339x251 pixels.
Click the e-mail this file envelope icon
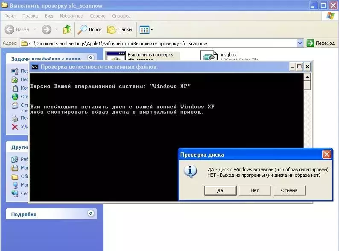pos(15,105)
